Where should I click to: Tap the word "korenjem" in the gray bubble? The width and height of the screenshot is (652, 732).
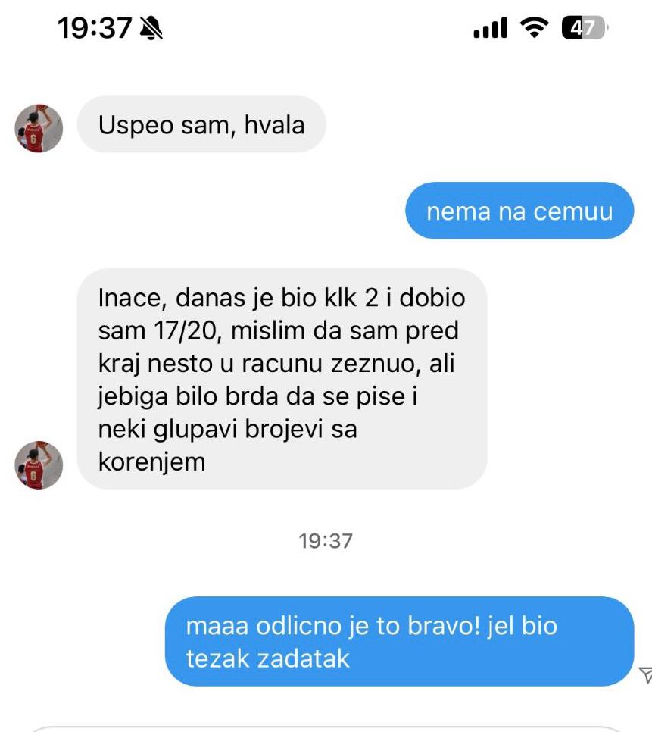pos(151,461)
